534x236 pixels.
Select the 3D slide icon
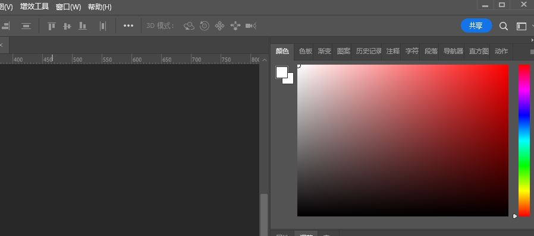pos(235,26)
